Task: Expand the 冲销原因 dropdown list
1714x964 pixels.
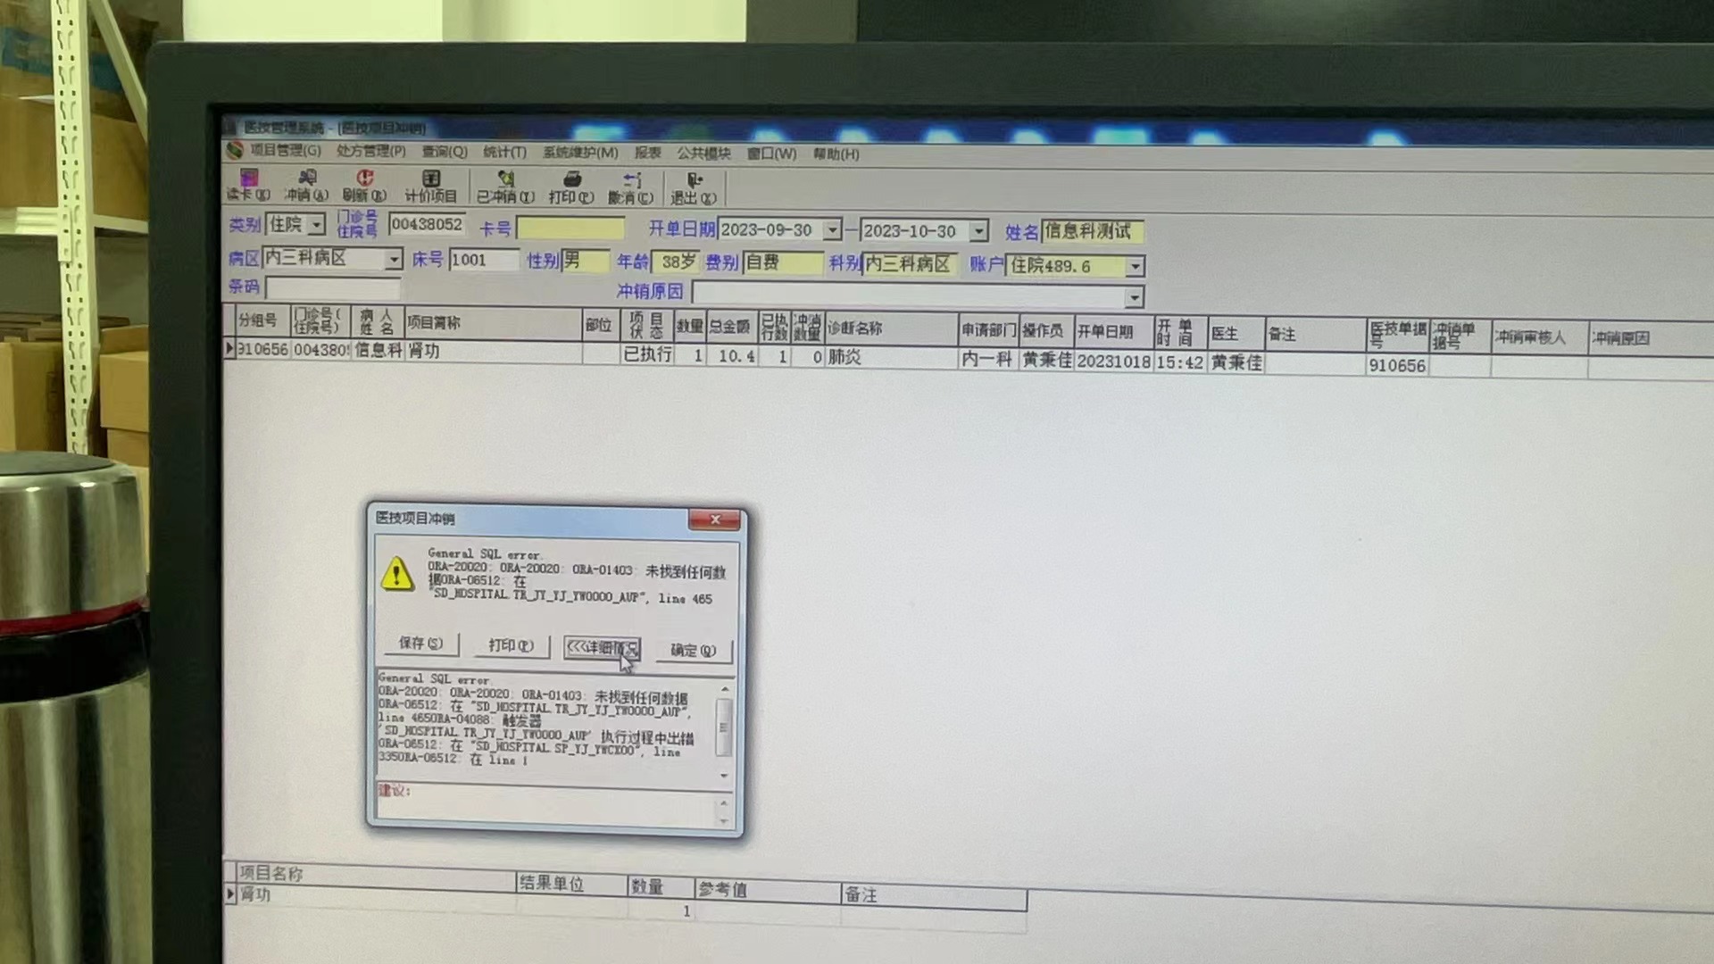Action: (x=1133, y=296)
